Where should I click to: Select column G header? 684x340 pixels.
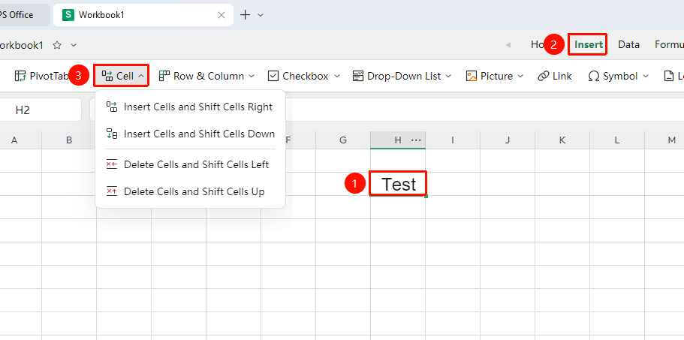tap(343, 140)
